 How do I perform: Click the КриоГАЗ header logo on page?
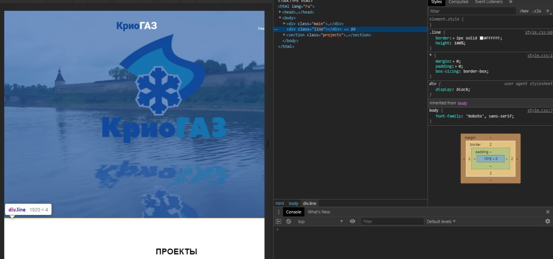point(137,26)
